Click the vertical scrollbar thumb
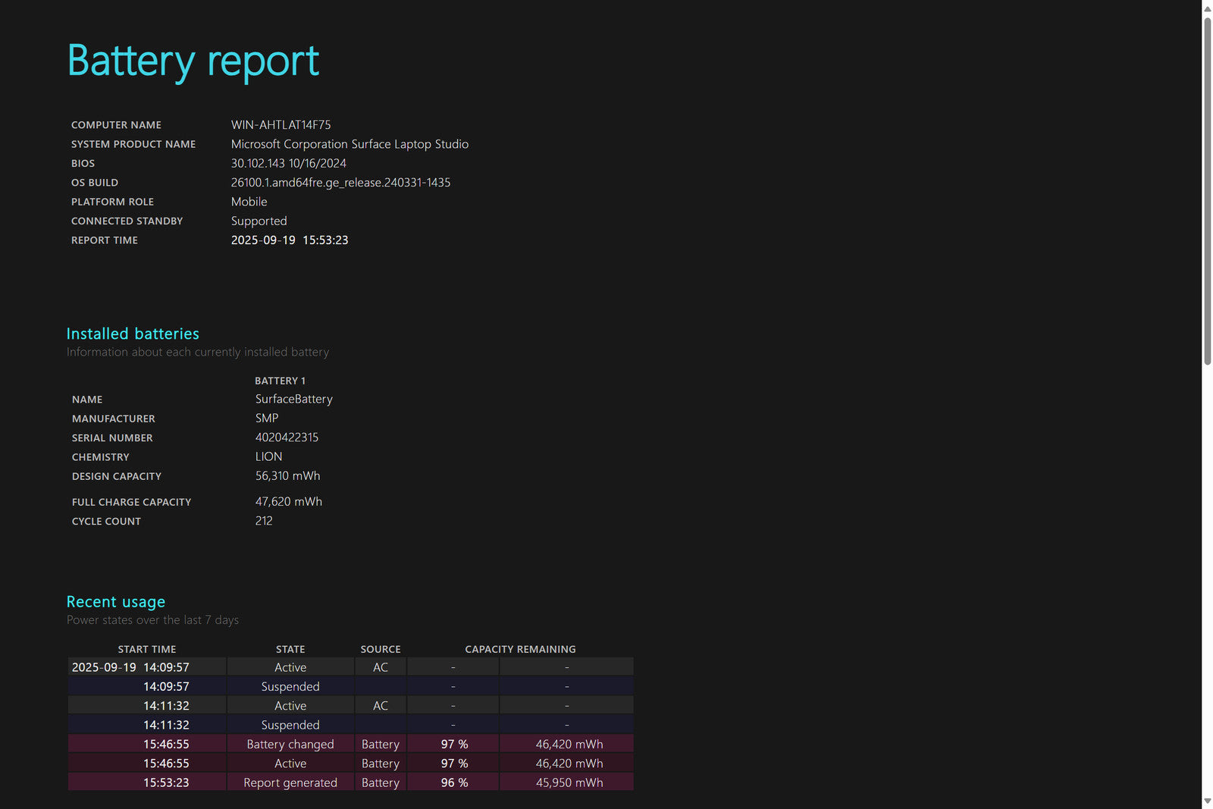Screen dimensions: 1213x809 [1207, 190]
